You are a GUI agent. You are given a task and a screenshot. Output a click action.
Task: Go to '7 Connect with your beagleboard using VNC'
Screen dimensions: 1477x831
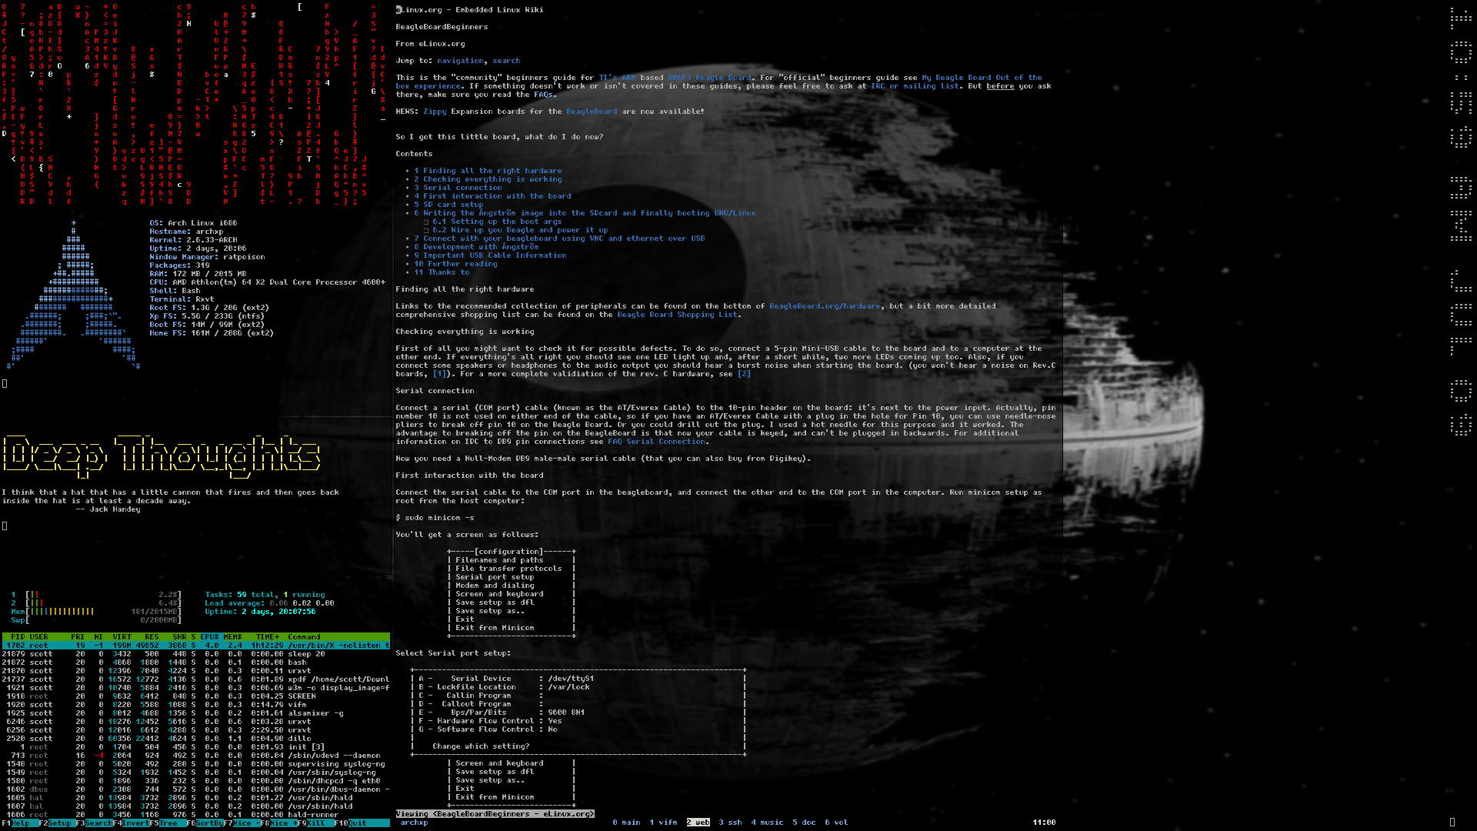click(x=559, y=239)
